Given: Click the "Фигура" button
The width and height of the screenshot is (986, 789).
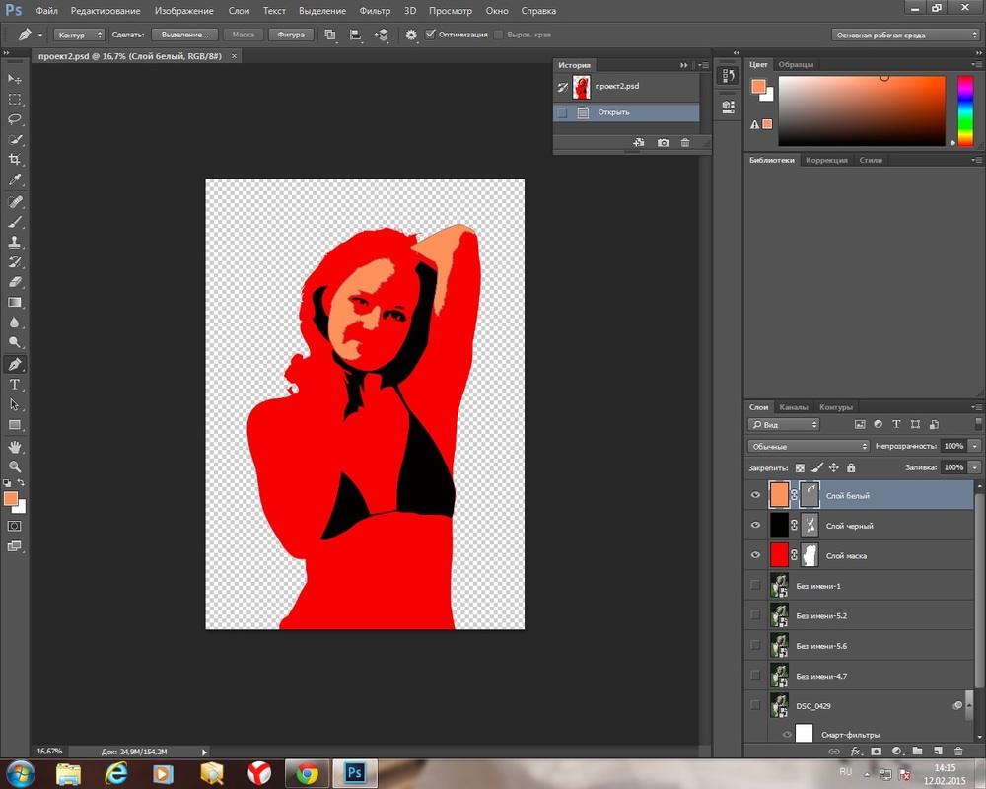Looking at the screenshot, I should pos(291,35).
